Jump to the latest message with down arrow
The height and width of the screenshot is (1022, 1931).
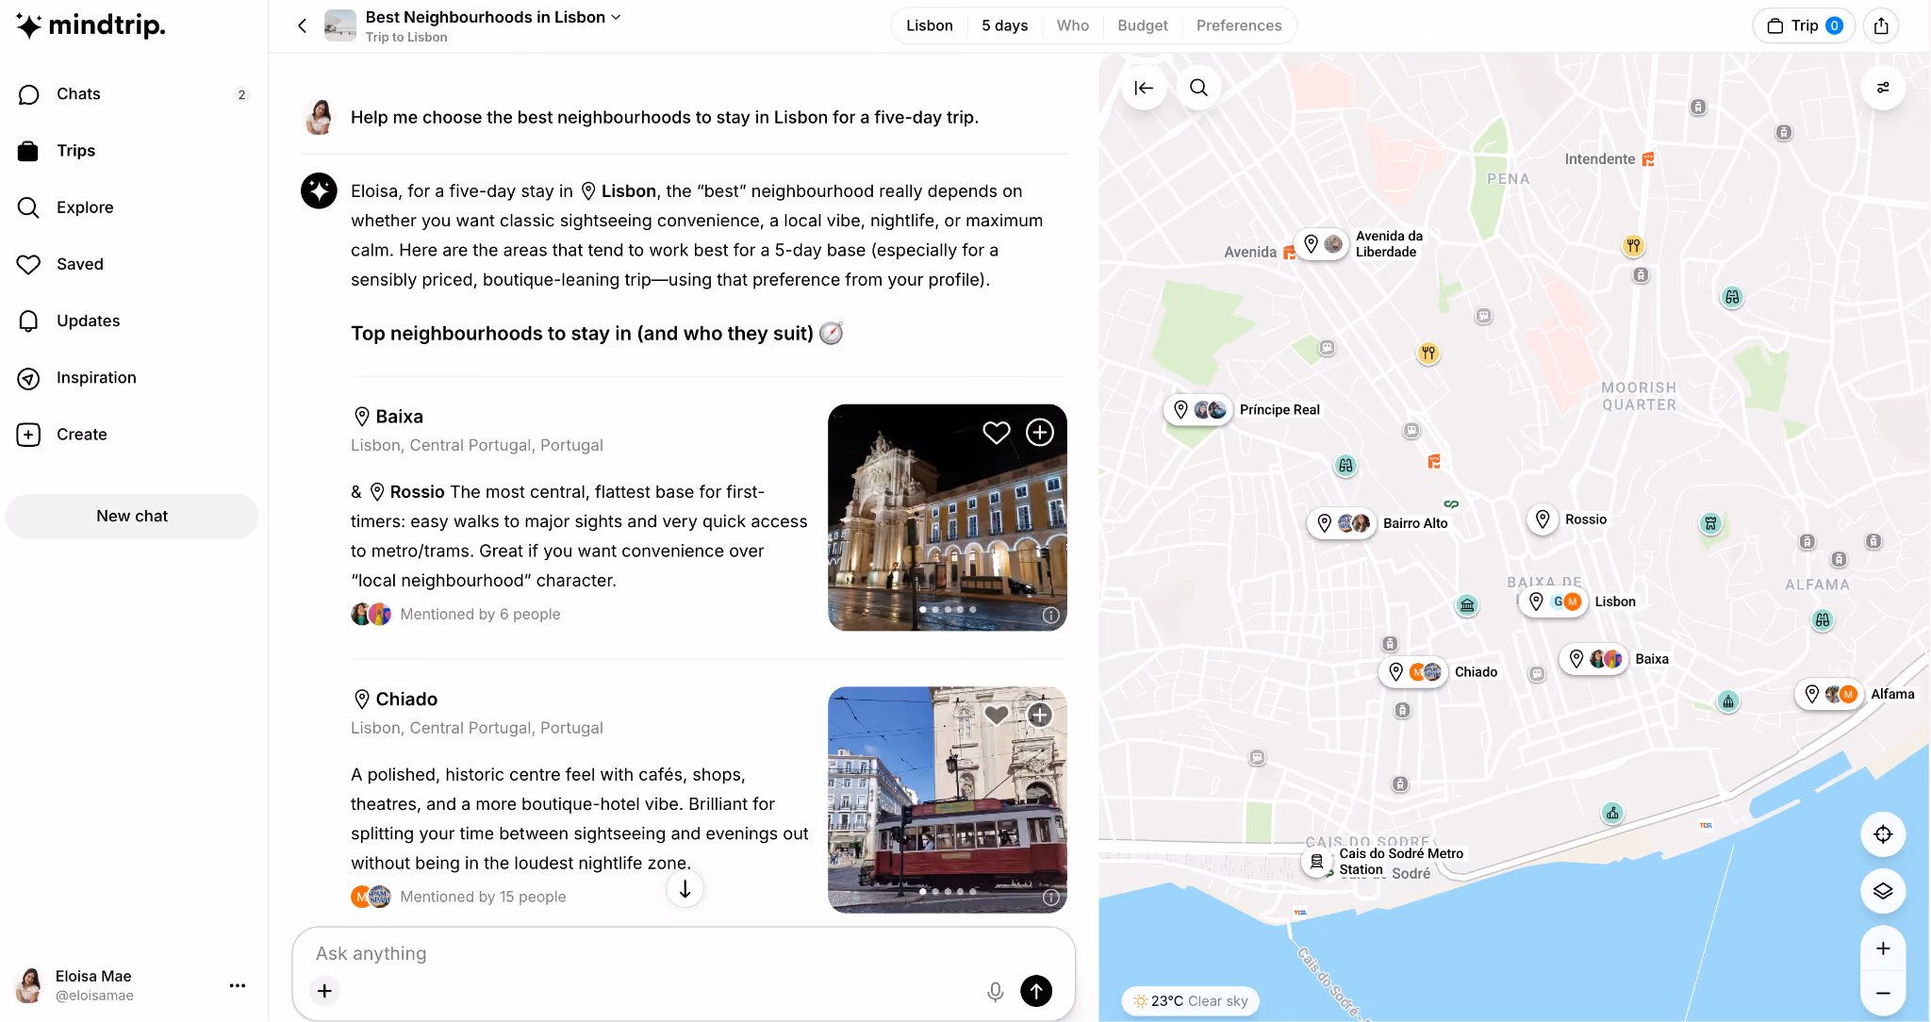[685, 889]
